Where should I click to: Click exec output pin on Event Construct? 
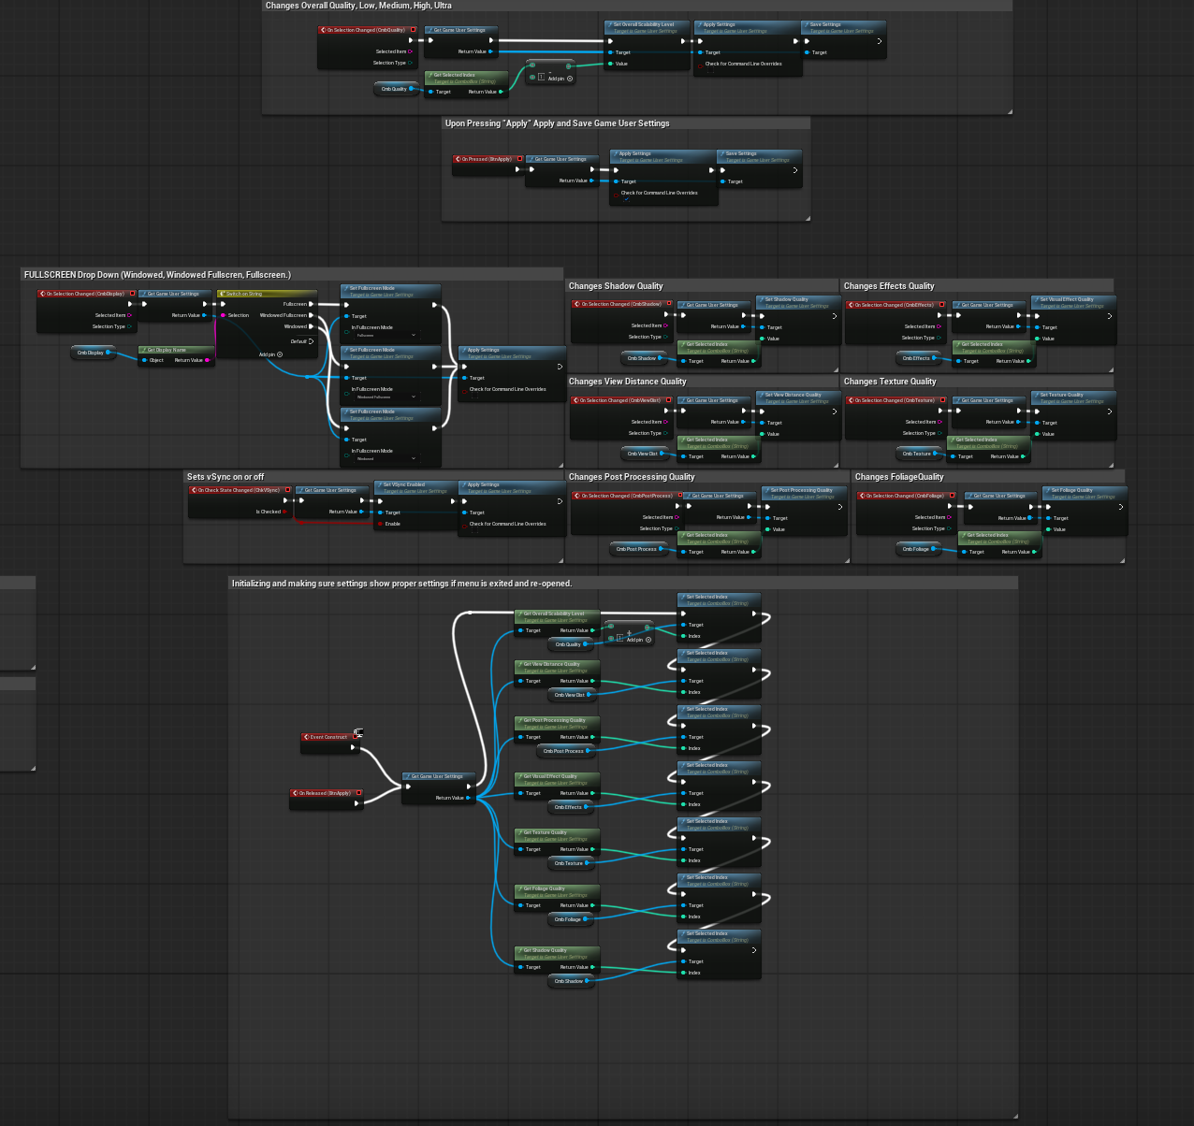click(354, 747)
